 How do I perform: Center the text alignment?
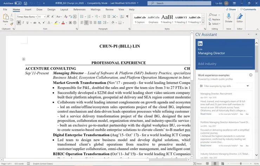pyautogui.click(x=86, y=22)
